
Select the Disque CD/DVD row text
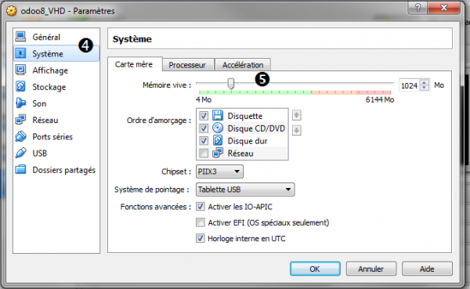point(256,128)
